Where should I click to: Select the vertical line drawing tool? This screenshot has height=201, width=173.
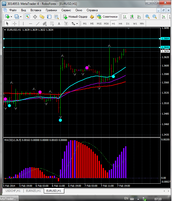(23, 24)
